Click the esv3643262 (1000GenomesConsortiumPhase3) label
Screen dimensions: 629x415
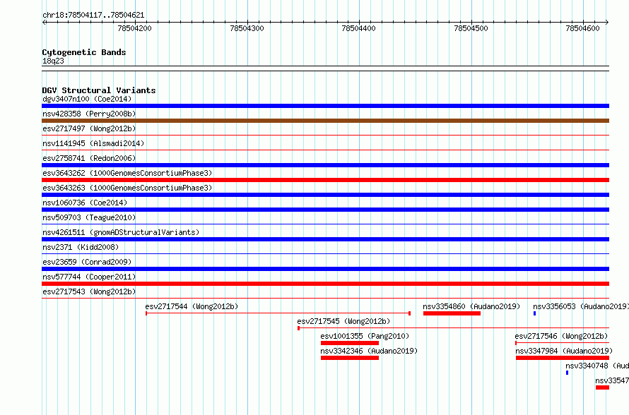pos(127,173)
